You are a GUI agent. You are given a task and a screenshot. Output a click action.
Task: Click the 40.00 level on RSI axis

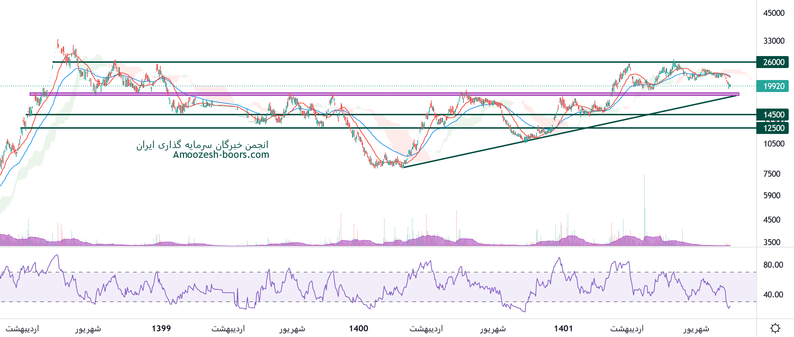(x=773, y=295)
